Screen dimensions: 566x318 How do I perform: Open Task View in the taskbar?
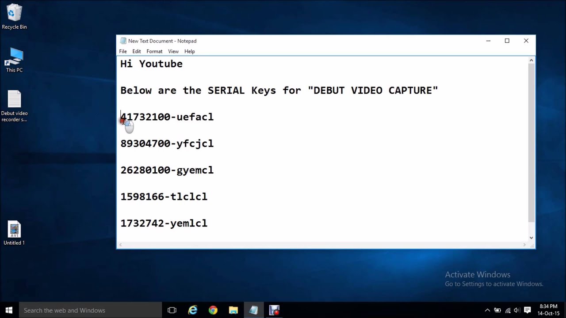tap(172, 310)
